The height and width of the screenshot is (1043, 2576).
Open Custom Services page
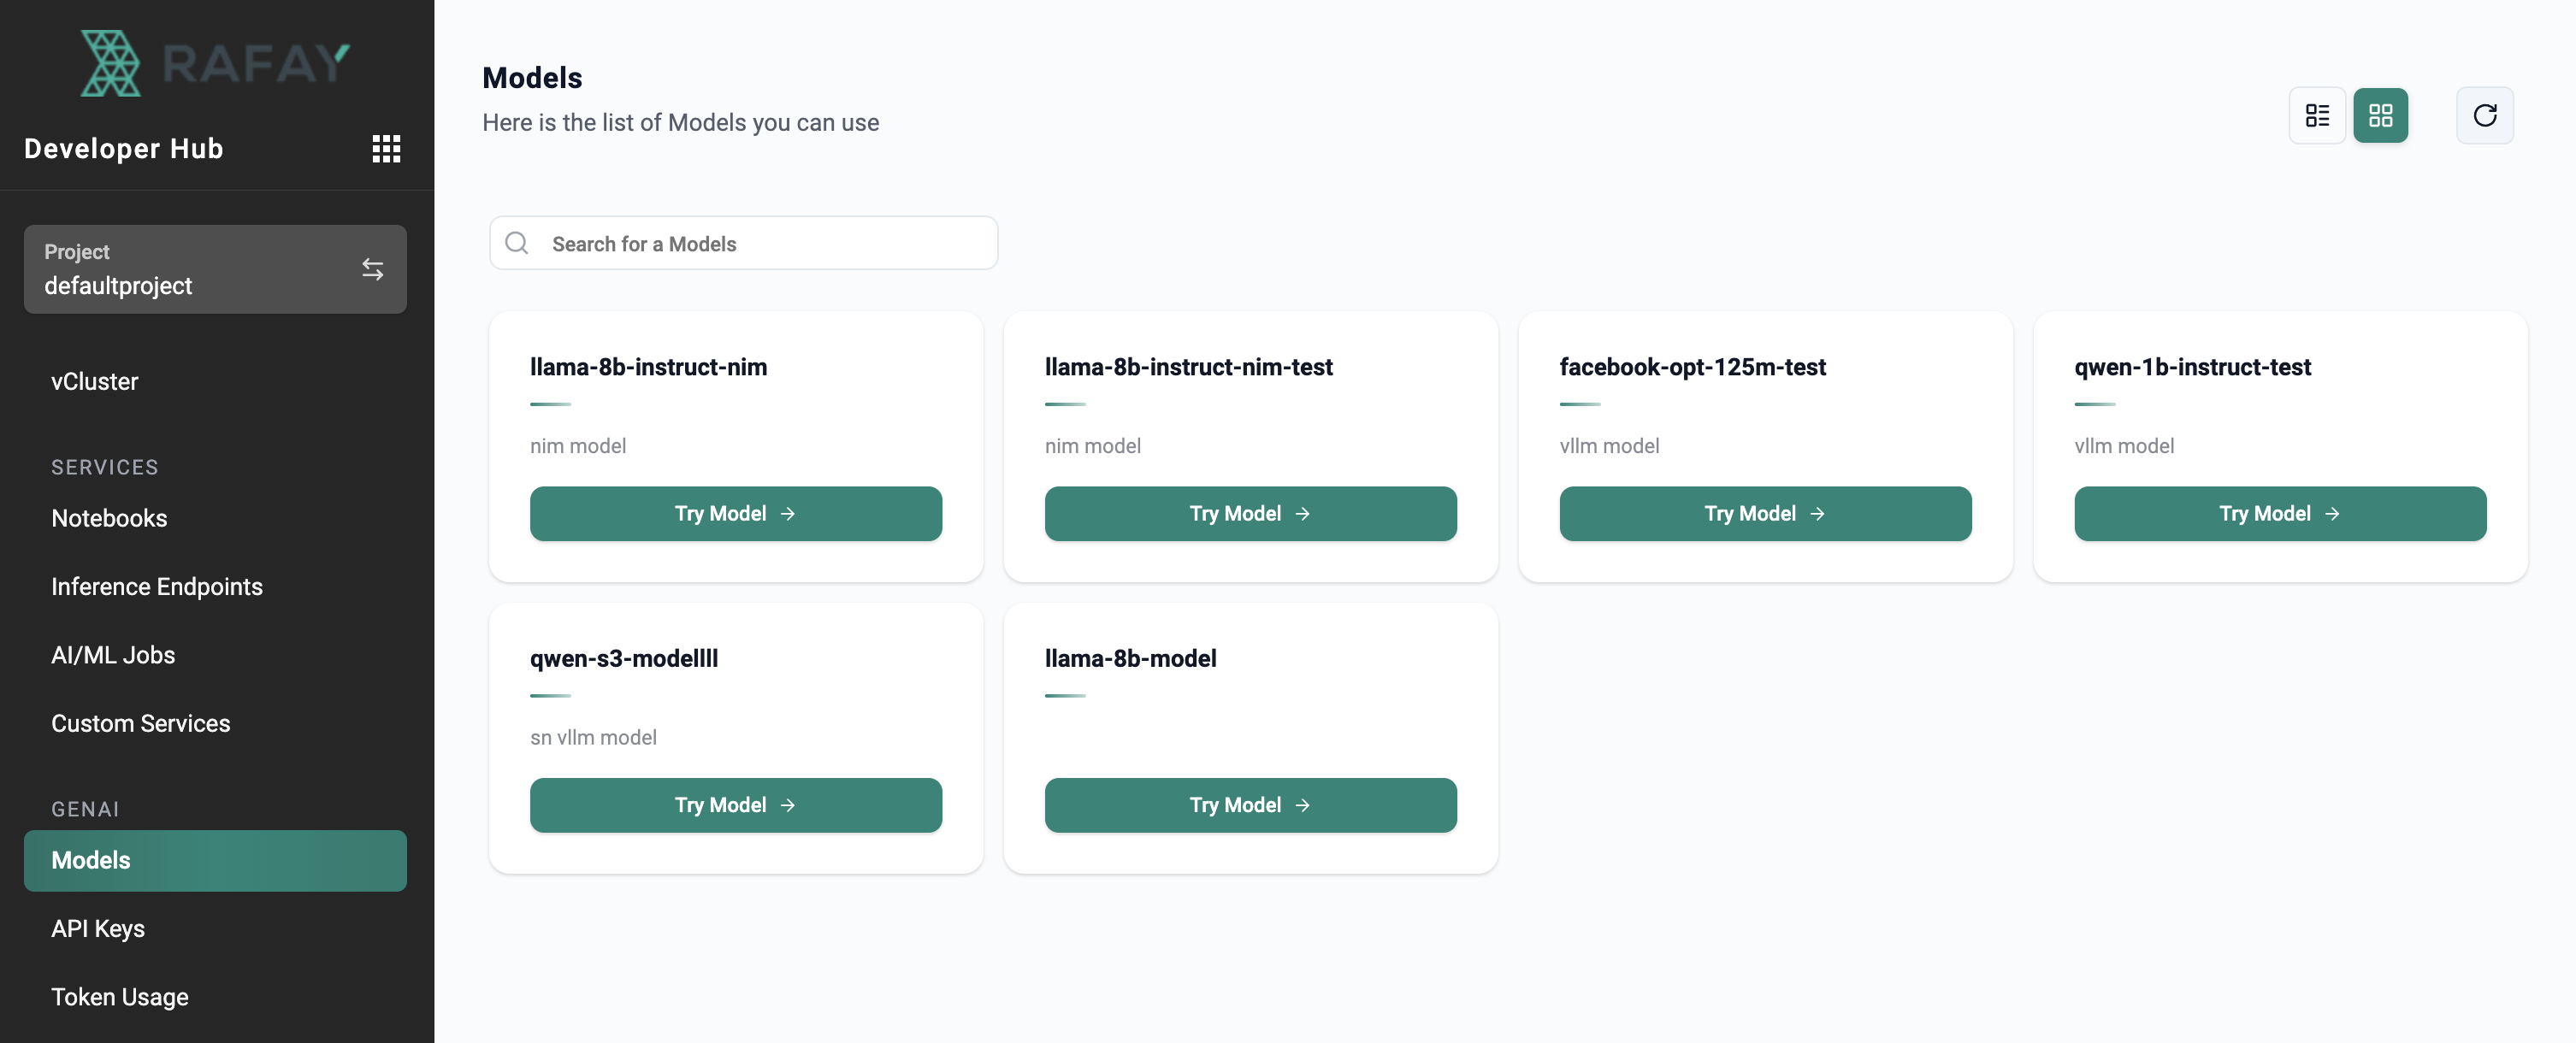click(141, 723)
